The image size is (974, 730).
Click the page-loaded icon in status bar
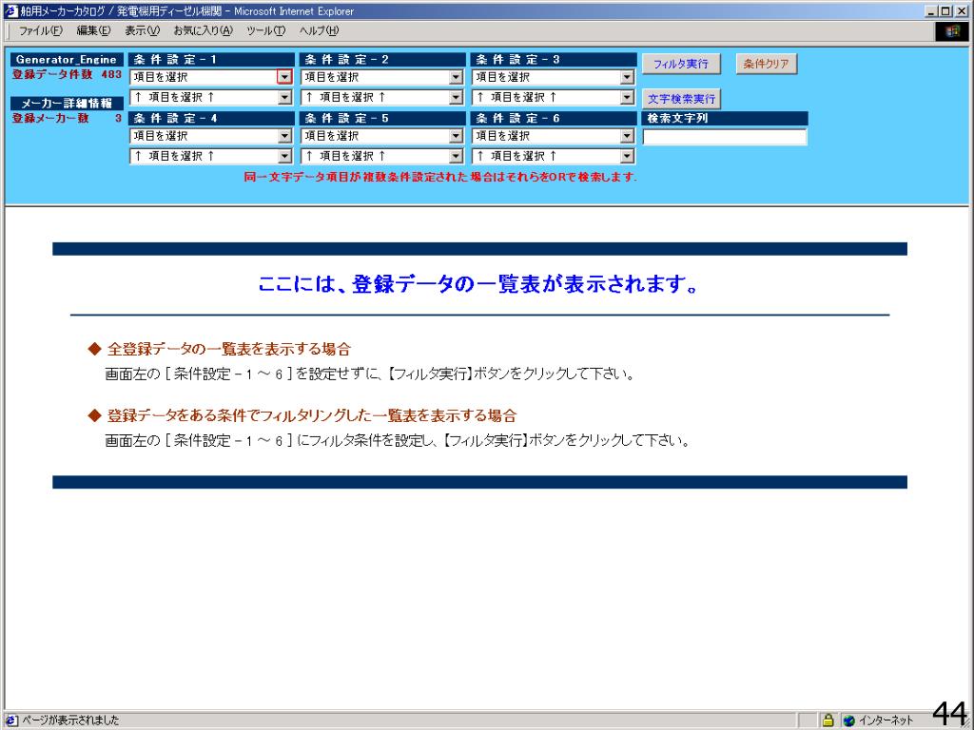click(x=10, y=720)
